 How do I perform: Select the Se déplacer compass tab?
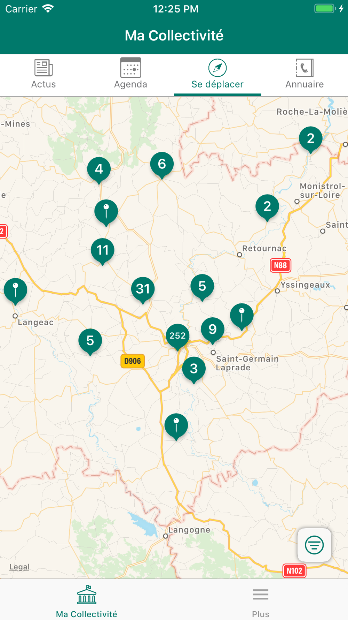pyautogui.click(x=217, y=75)
